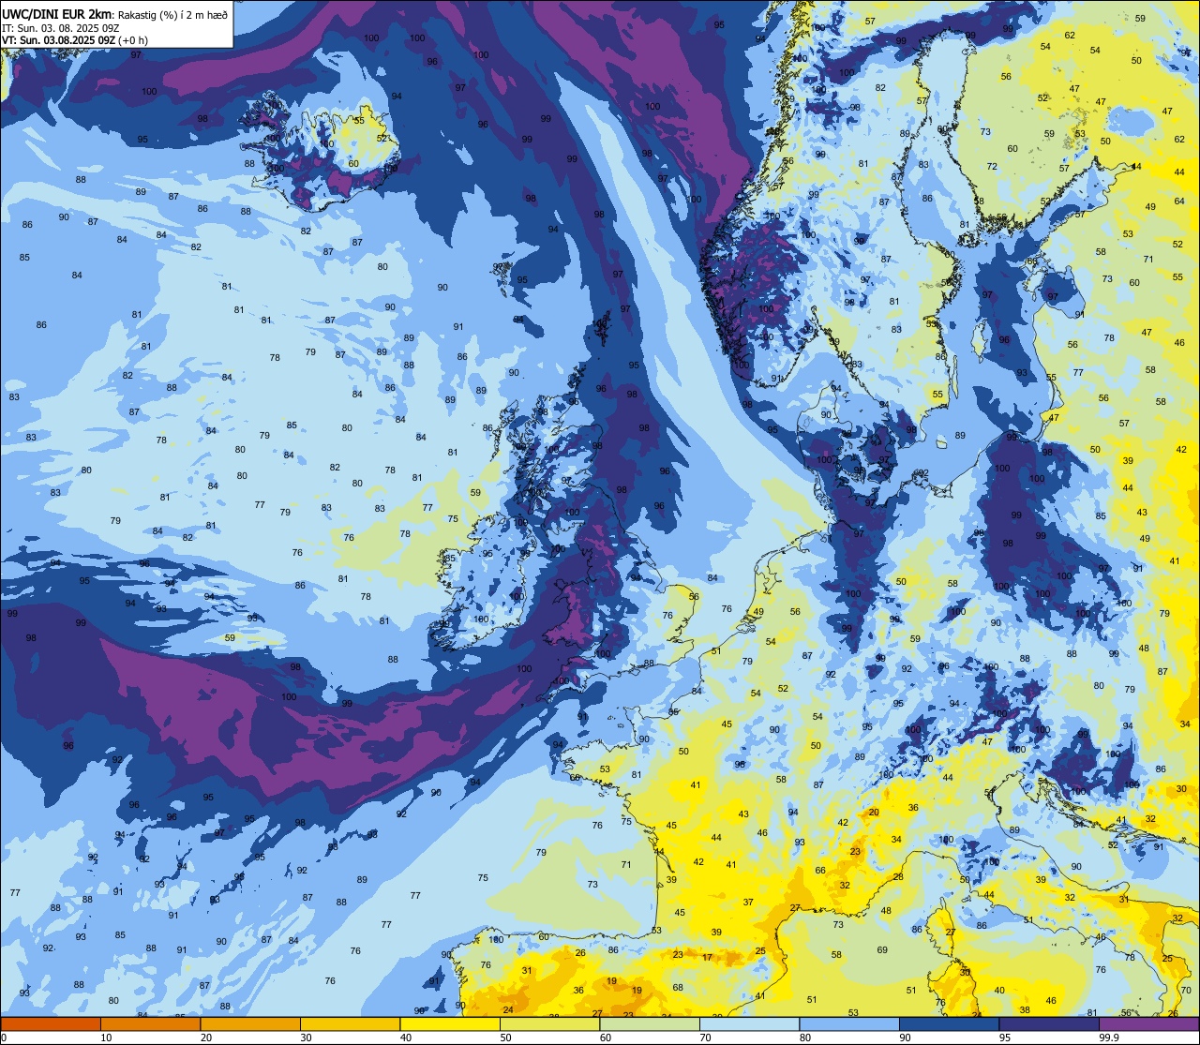
Task: Pick the 95–99.9 % indigo legend swatch
Action: coord(1048,1023)
